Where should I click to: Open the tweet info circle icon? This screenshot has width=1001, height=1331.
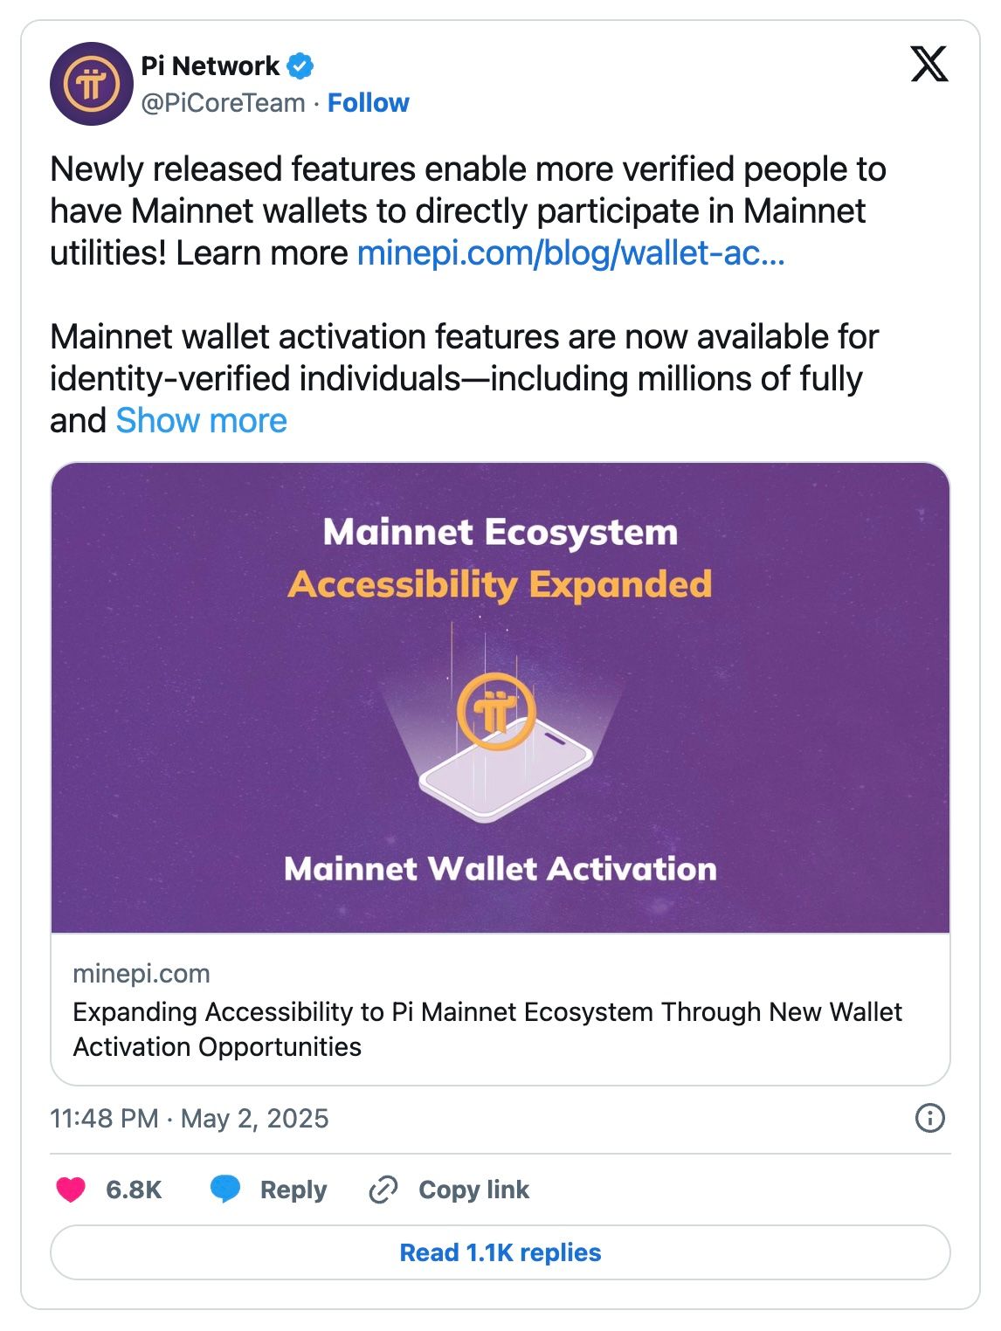(929, 1118)
